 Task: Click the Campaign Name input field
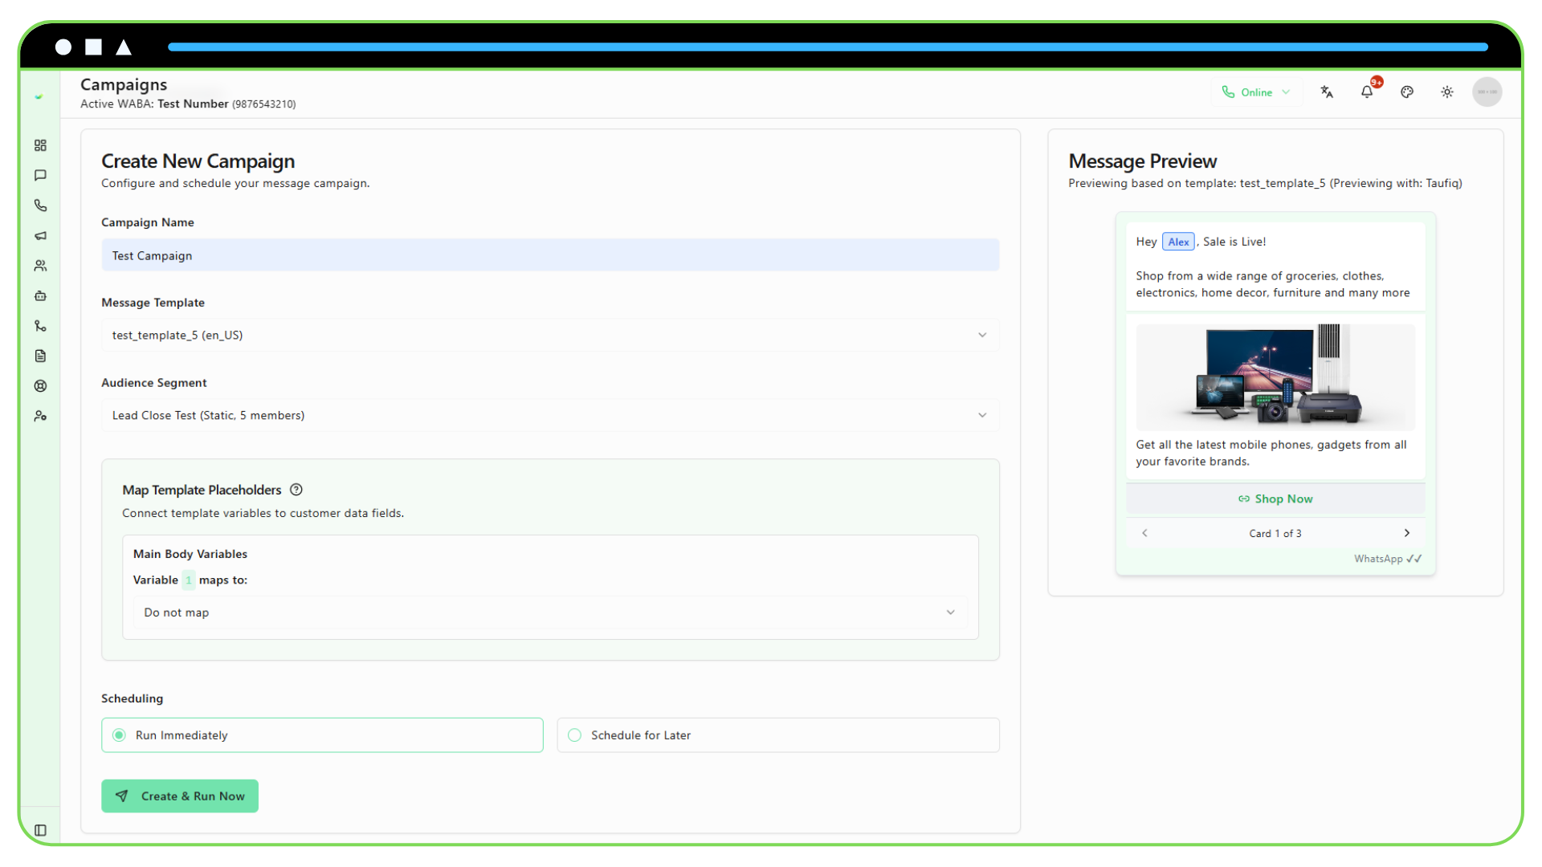(x=550, y=255)
